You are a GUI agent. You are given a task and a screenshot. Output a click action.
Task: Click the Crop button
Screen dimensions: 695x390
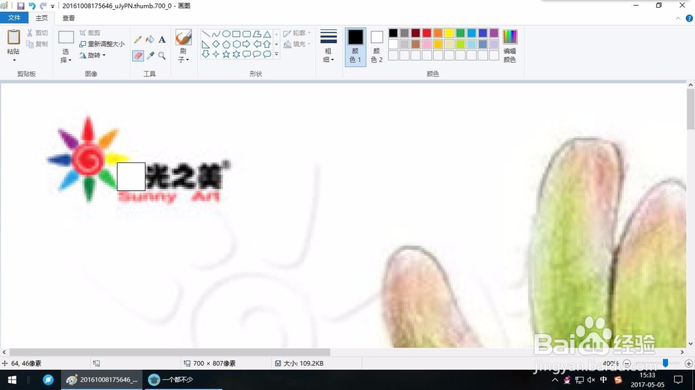(x=90, y=33)
